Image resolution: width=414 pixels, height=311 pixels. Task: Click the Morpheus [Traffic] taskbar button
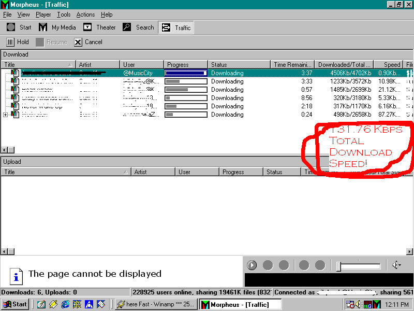[240, 304]
